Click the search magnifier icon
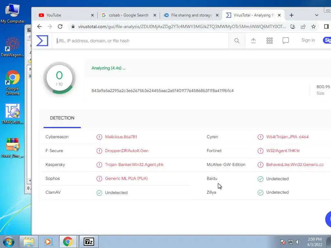Viewport: 331px width, 248px height. point(237,41)
